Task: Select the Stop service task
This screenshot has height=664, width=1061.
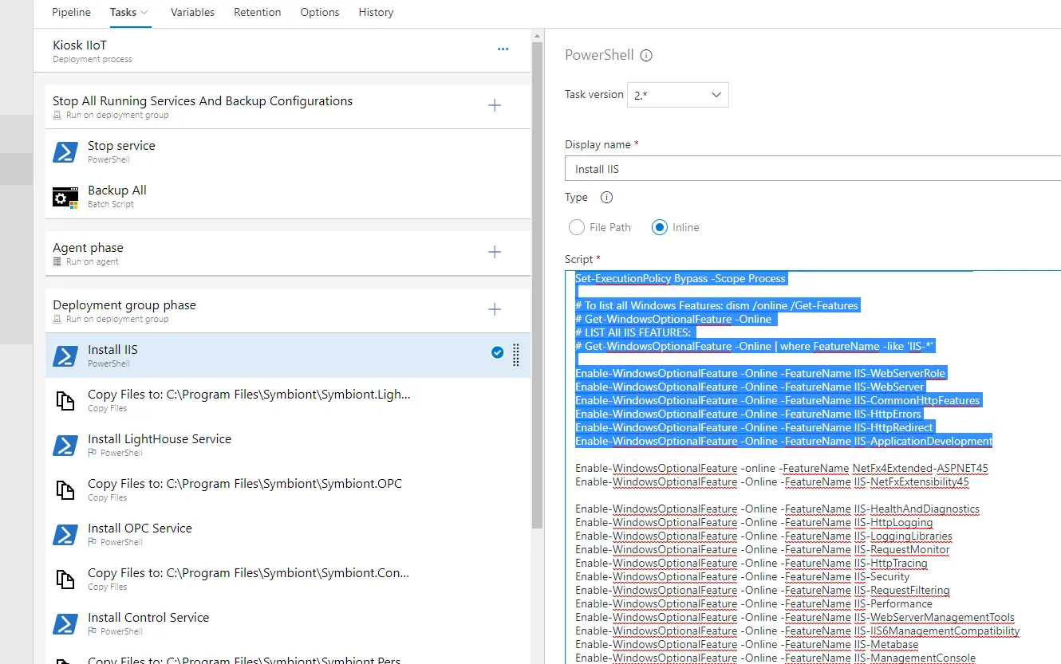Action: click(x=289, y=151)
